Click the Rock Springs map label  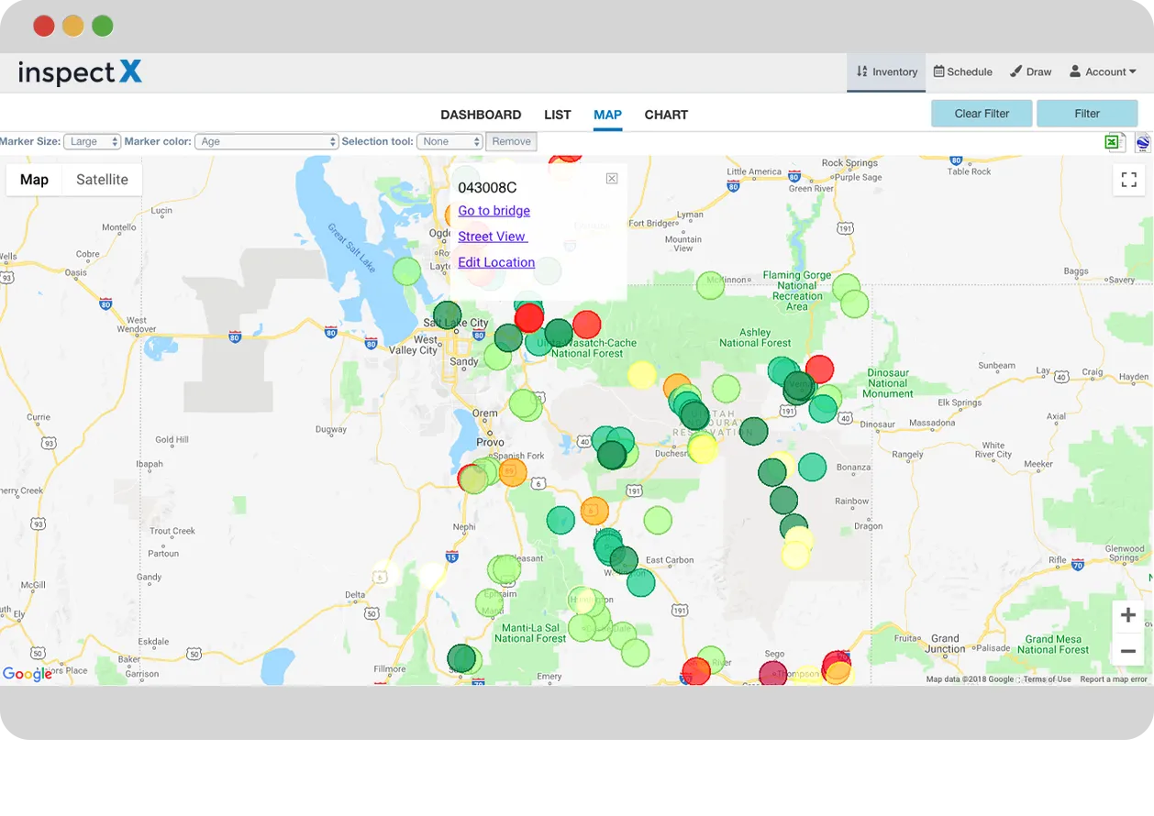tap(849, 163)
